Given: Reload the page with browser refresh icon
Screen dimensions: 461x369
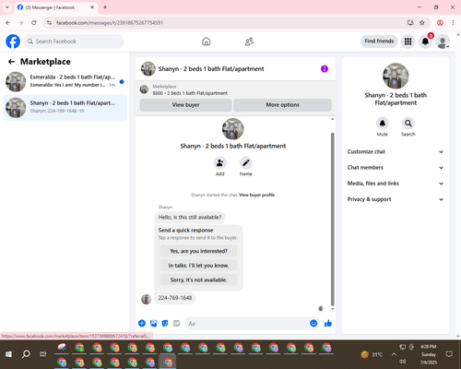Looking at the screenshot, I should click(x=34, y=23).
